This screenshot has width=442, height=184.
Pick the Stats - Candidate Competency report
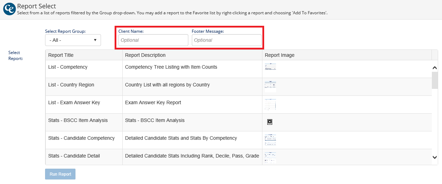pyautogui.click(x=81, y=138)
